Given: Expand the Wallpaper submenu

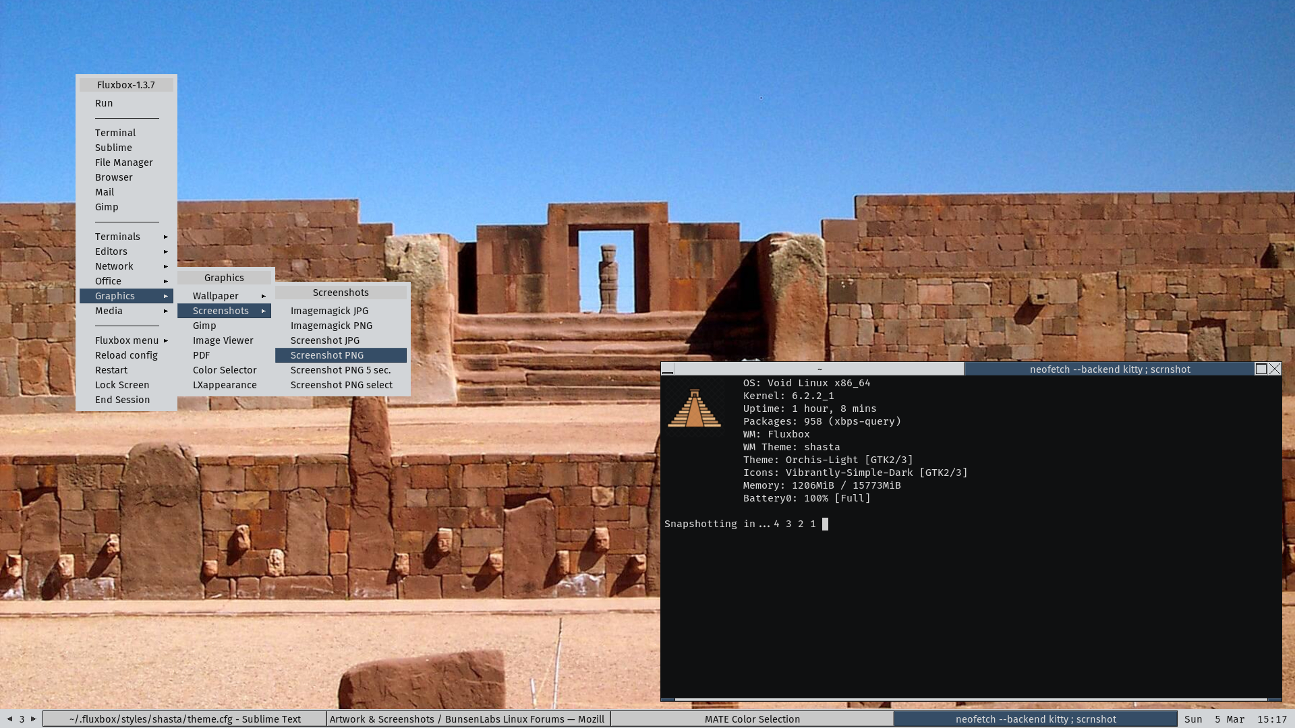Looking at the screenshot, I should point(224,296).
